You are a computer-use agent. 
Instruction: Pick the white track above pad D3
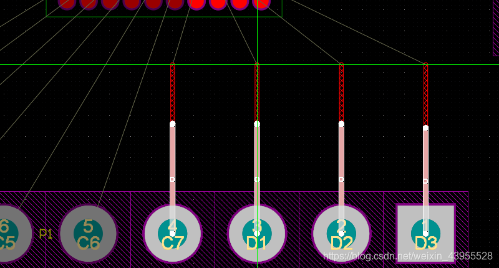[x=425, y=156]
